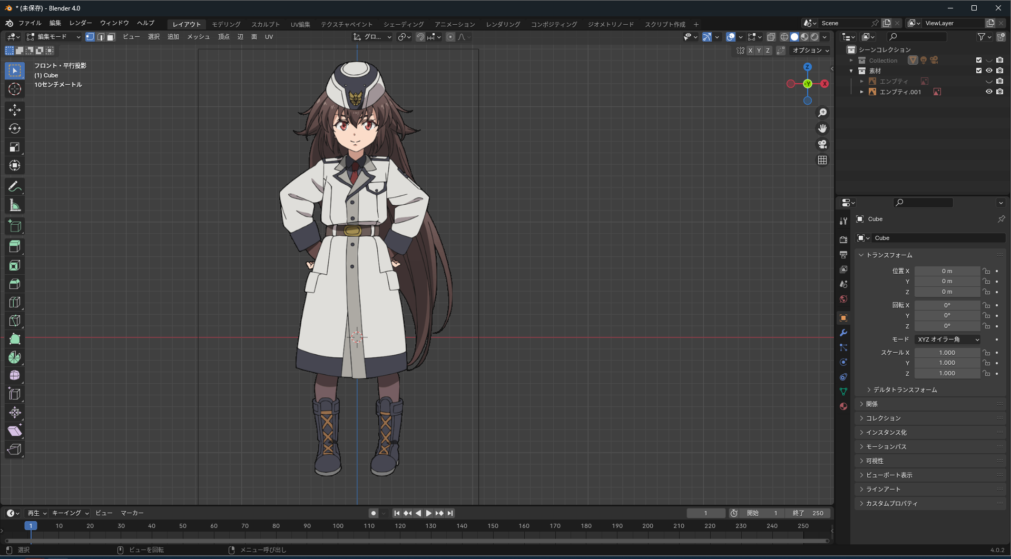The height and width of the screenshot is (559, 1011).
Task: Select the Measure tool
Action: pyautogui.click(x=15, y=205)
